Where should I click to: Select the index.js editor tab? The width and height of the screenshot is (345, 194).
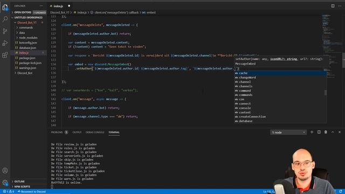tap(60, 6)
